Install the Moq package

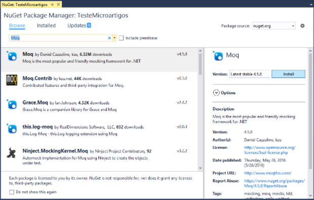(x=288, y=74)
